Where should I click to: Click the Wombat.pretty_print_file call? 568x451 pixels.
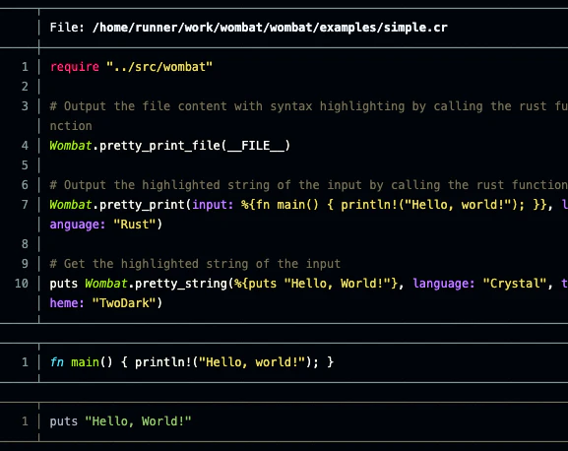point(170,146)
